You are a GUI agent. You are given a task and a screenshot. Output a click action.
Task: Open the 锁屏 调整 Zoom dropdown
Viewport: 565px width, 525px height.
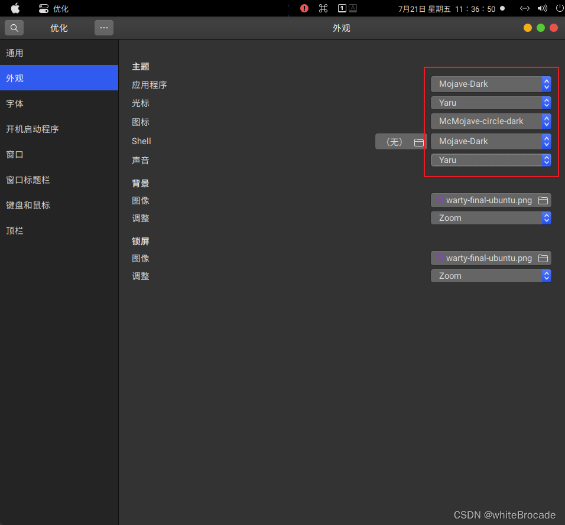tap(491, 276)
